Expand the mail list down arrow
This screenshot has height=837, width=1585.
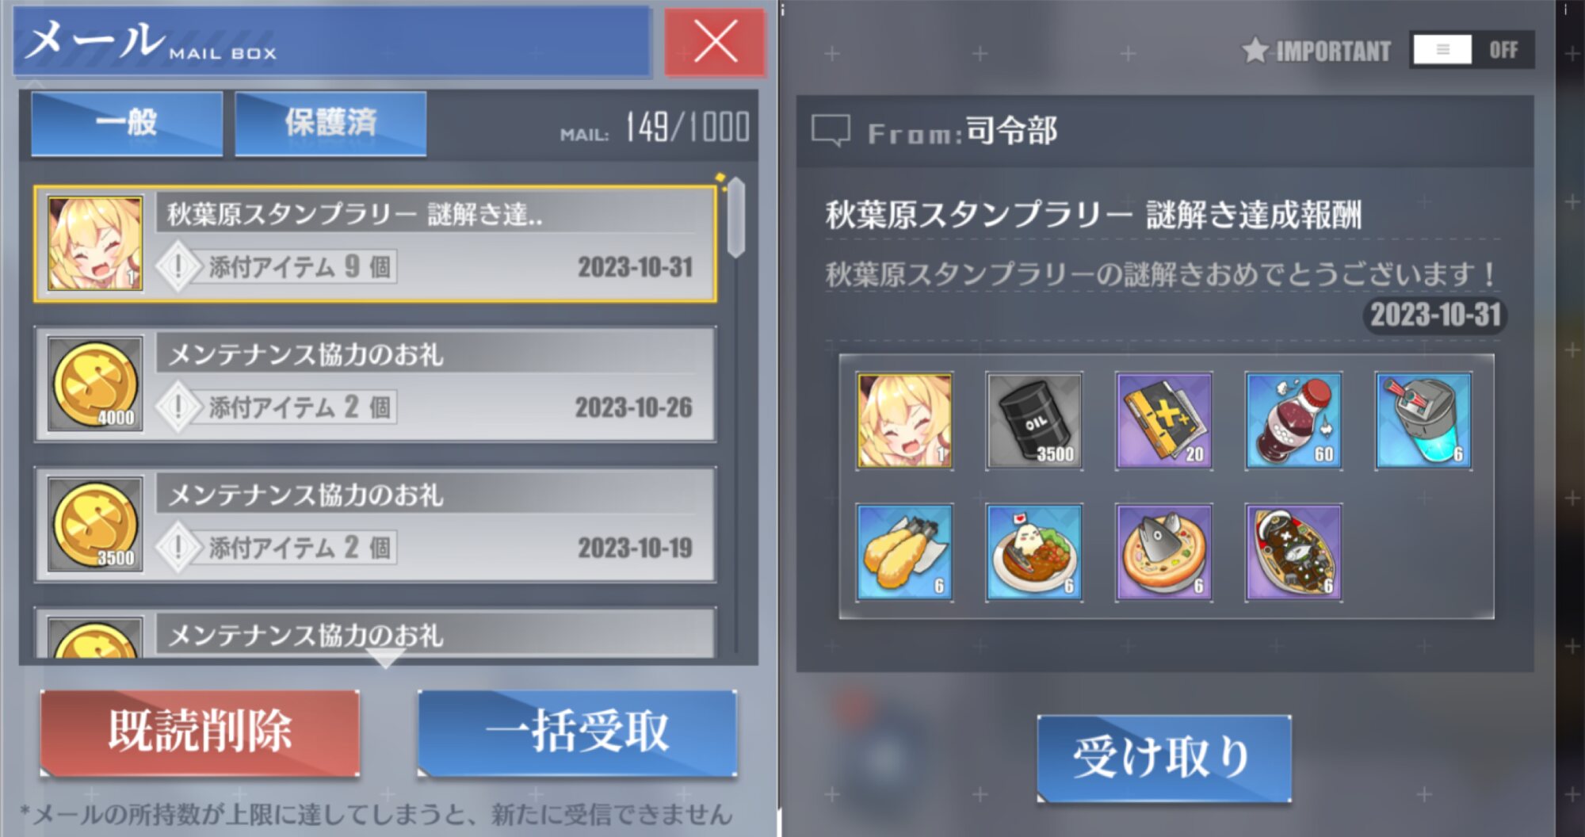click(x=385, y=659)
